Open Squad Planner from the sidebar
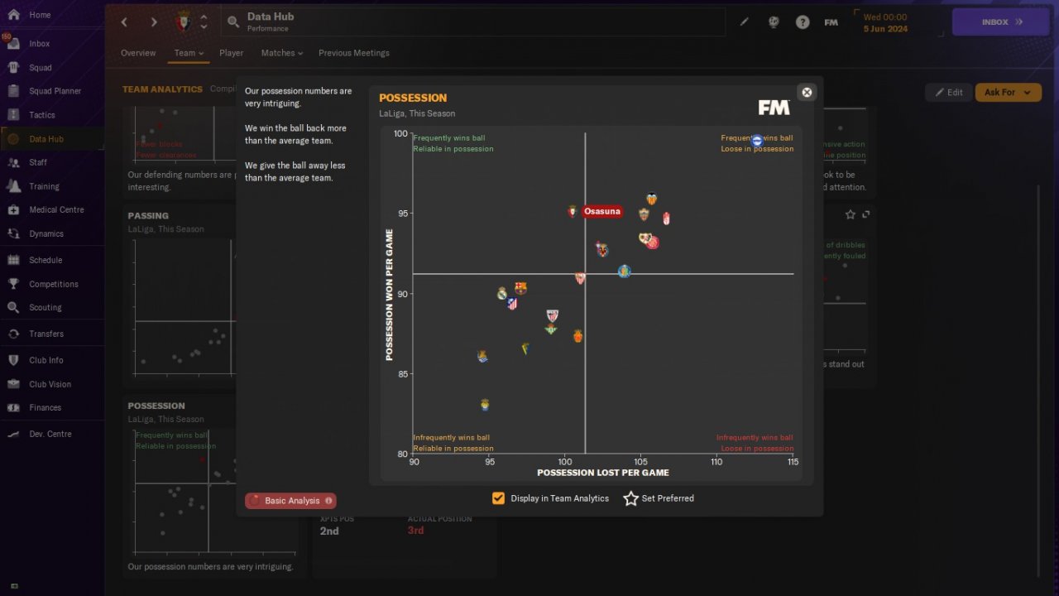Screen dimensions: 1059x596 click(x=55, y=91)
